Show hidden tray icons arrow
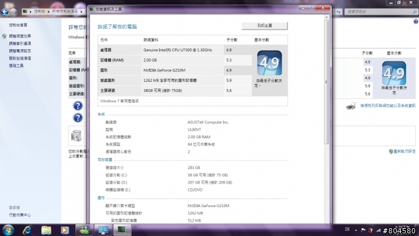 tap(356, 230)
